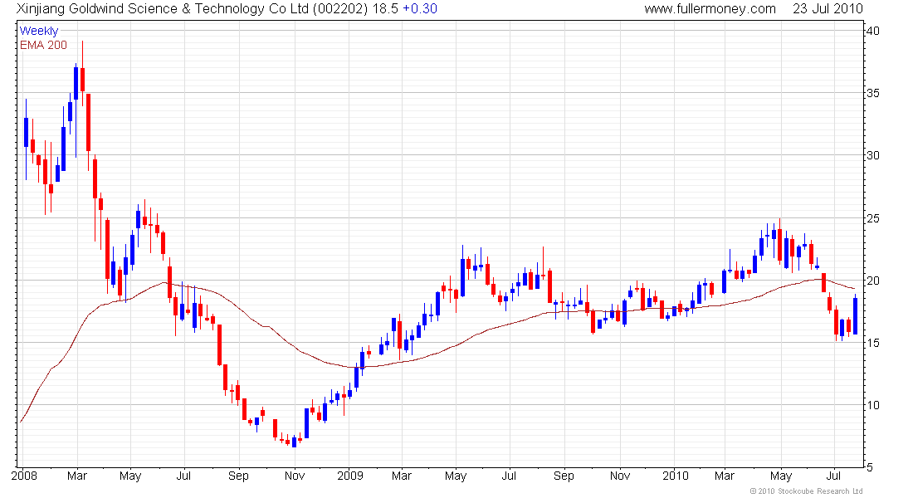This screenshot has width=913, height=498.
Task: Click the y-axis label 20
Action: coord(872,281)
